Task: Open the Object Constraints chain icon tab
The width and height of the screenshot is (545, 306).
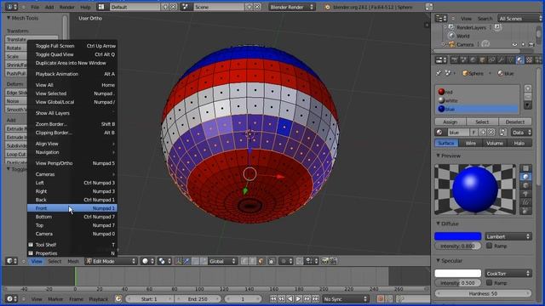Action: click(x=491, y=60)
